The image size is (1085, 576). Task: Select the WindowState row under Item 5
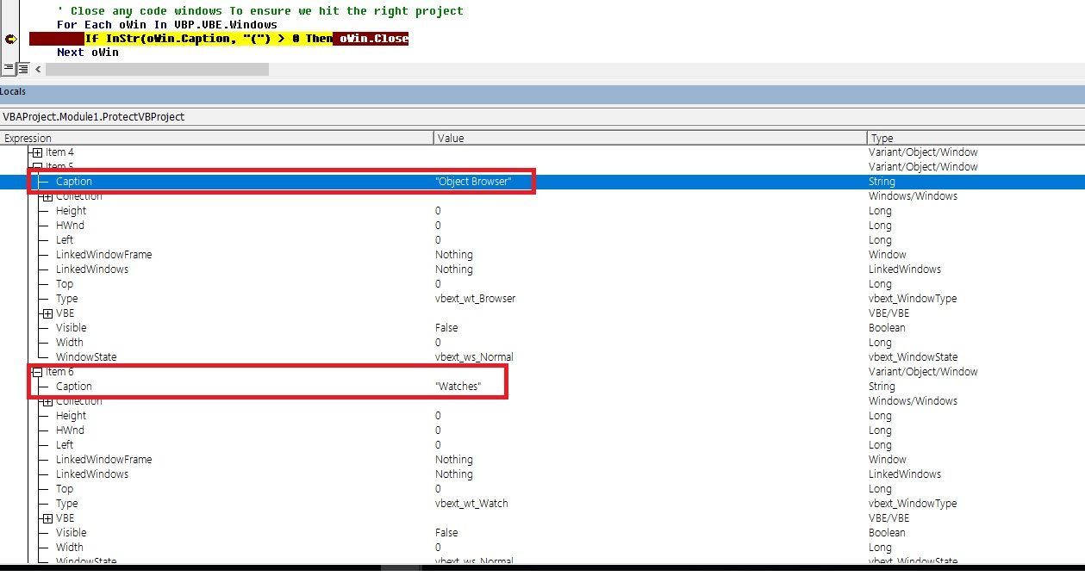tap(542, 357)
